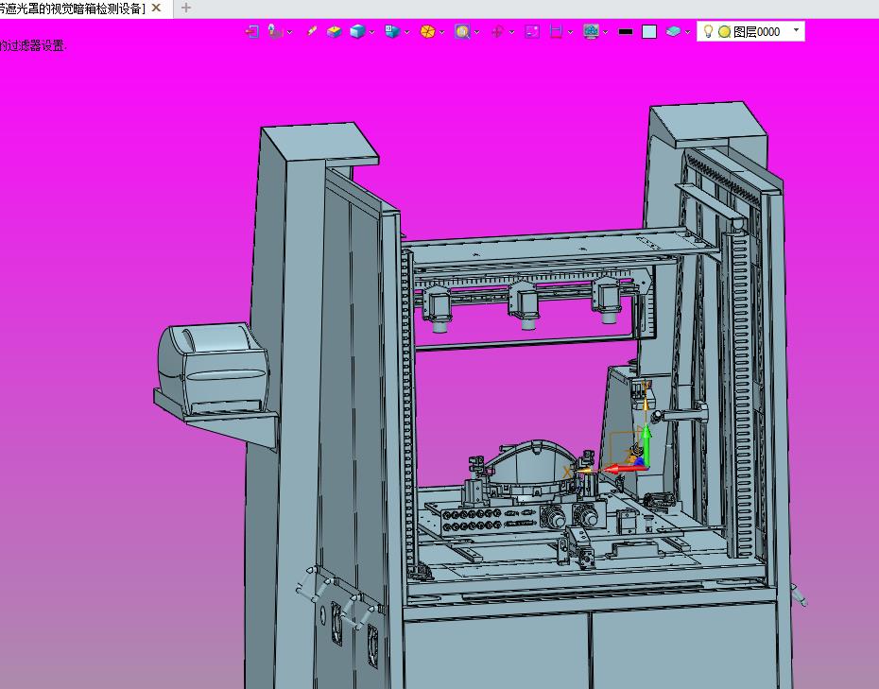Open dropdown beside teal slab icon
The height and width of the screenshot is (689, 879).
pos(688,32)
